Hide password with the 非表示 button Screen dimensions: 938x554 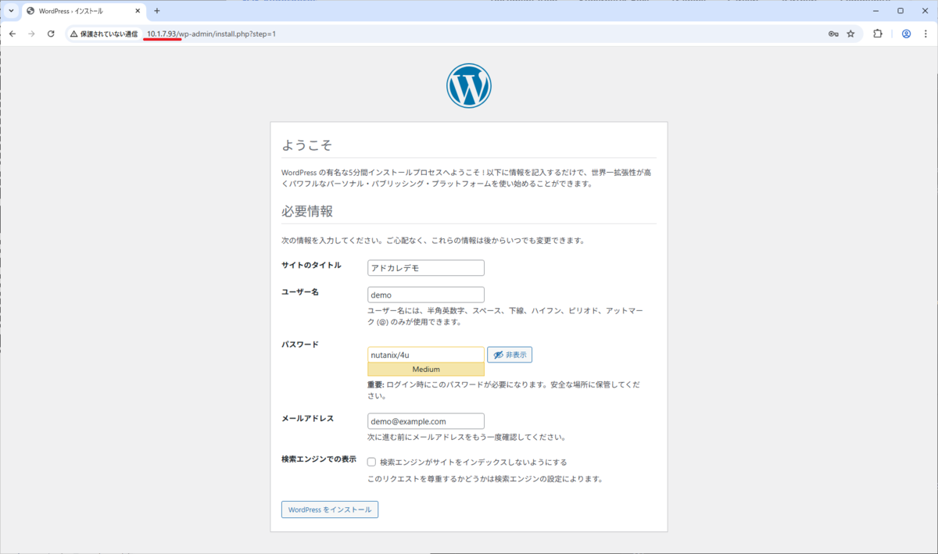[x=510, y=355]
